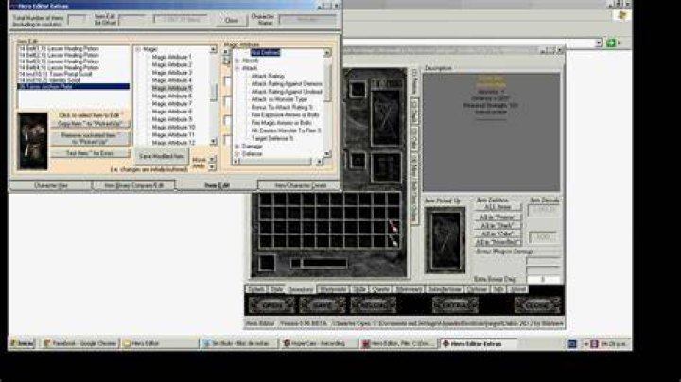Click the armor item preview thumbnail
This screenshot has height=382, width=681.
coord(33,142)
